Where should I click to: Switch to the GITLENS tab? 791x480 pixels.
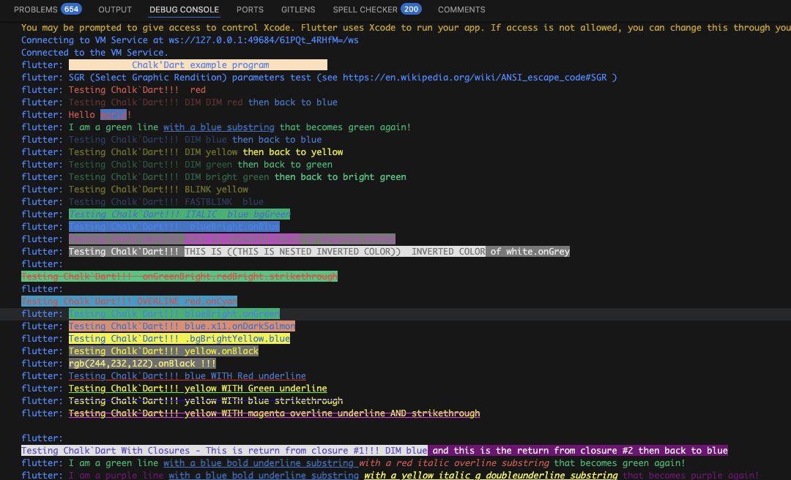[x=298, y=10]
